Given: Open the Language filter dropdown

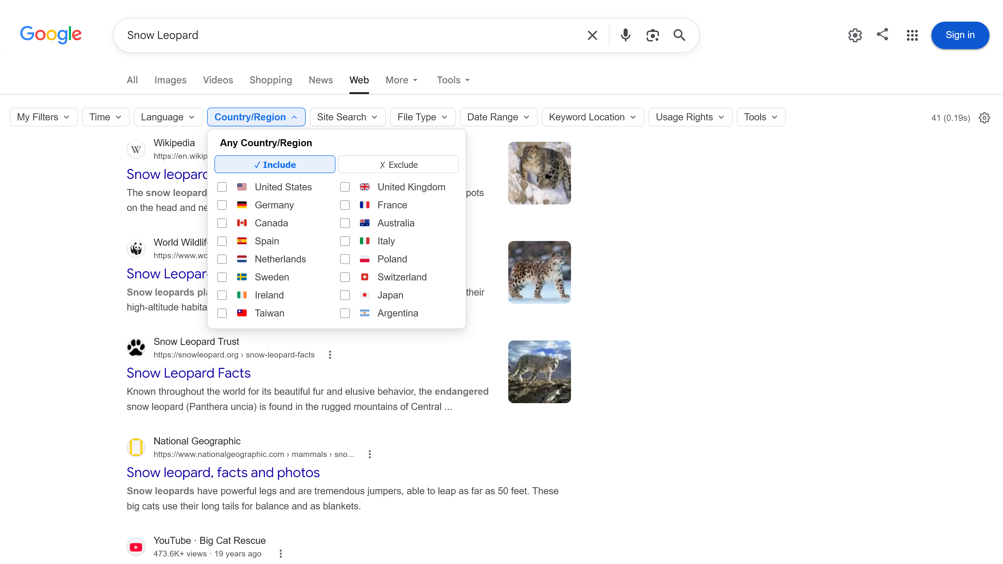Looking at the screenshot, I should pos(168,117).
